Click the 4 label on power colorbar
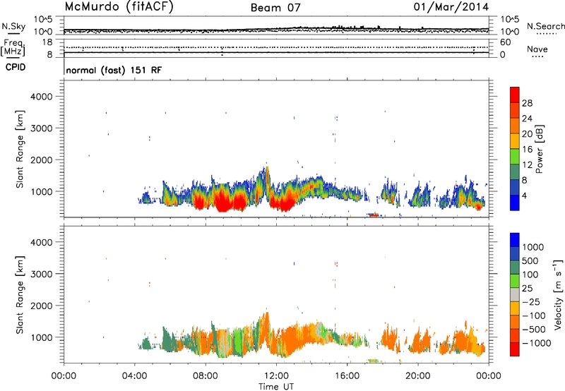Screen dimensions: 565x391 pos(524,195)
